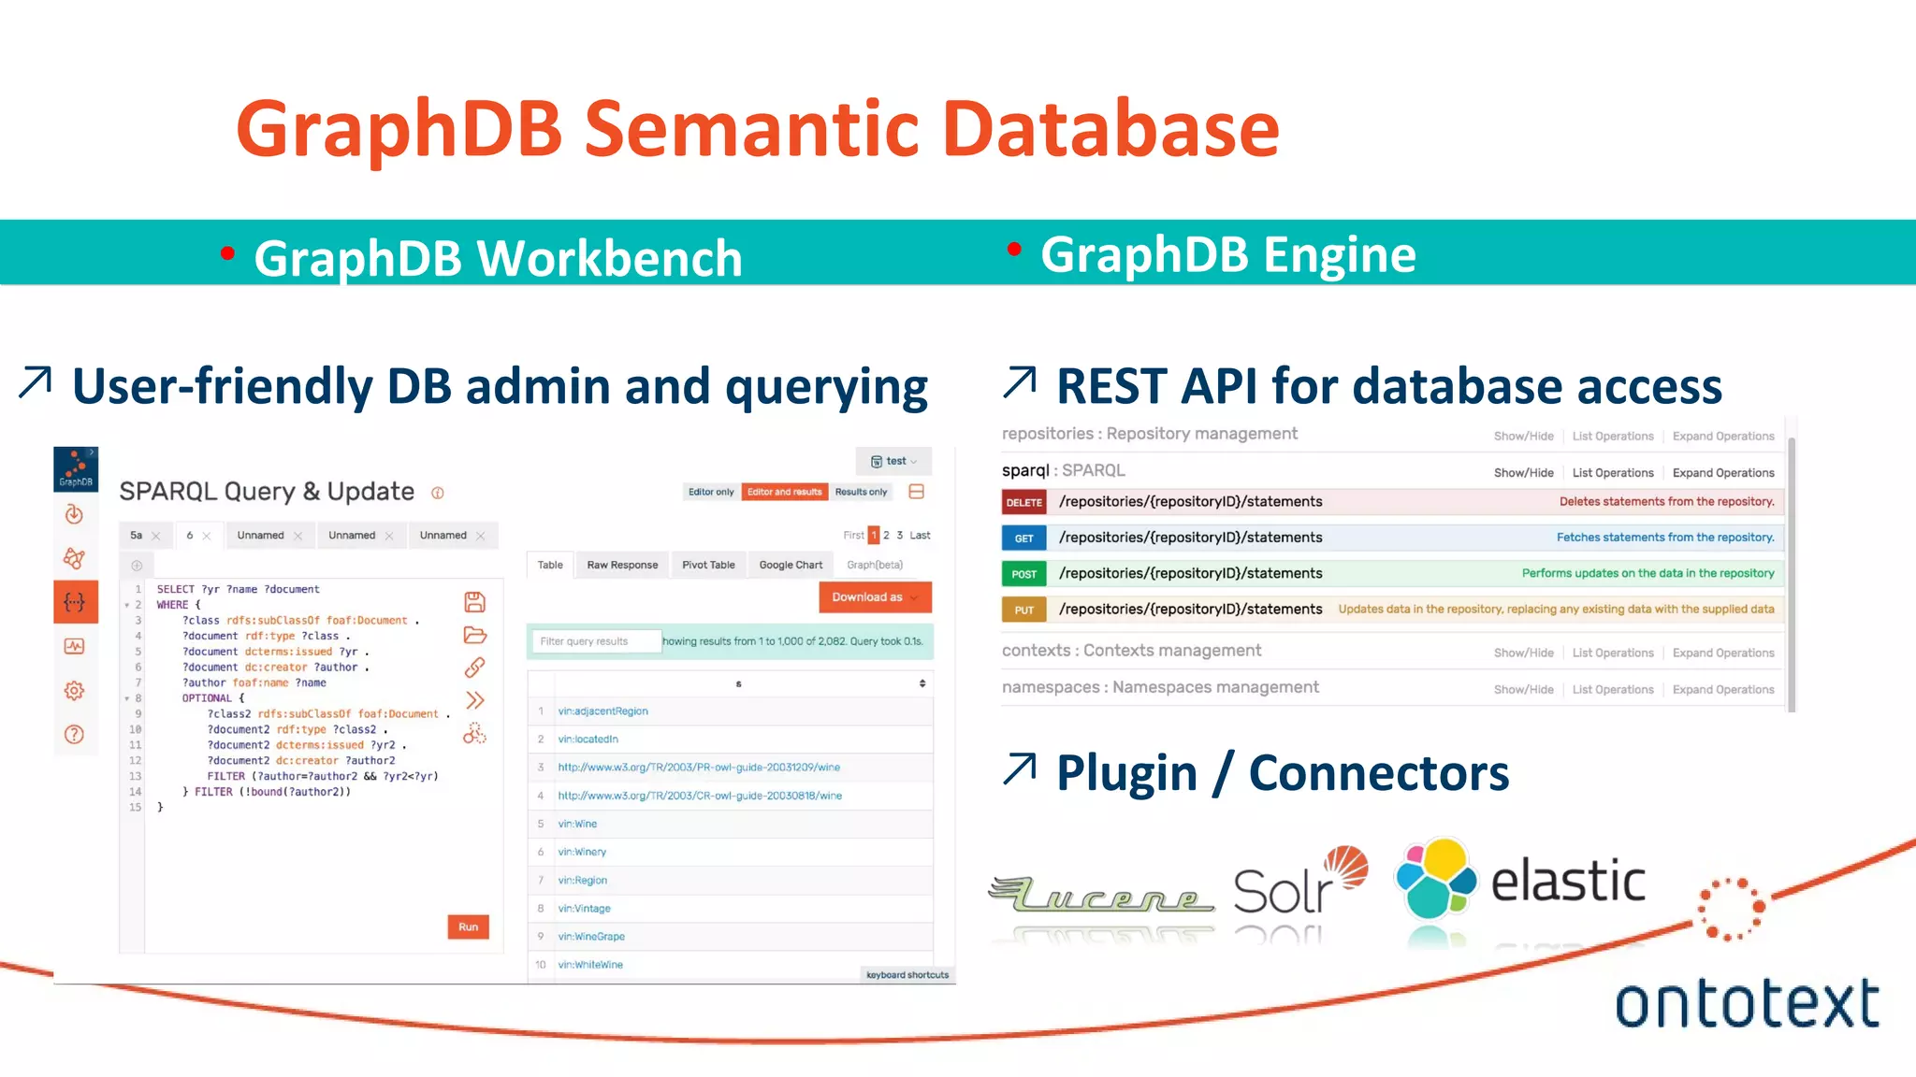Open the Explore graph icon in the sidebar
This screenshot has width=1916, height=1077.
pos(75,558)
